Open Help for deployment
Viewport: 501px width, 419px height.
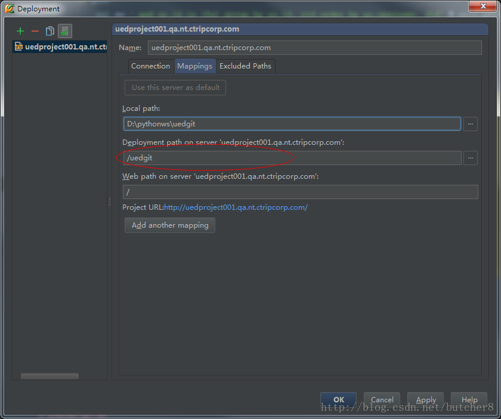pyautogui.click(x=469, y=399)
